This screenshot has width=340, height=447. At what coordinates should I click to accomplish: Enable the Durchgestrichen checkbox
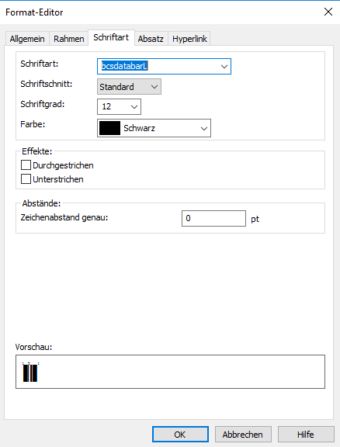[26, 165]
